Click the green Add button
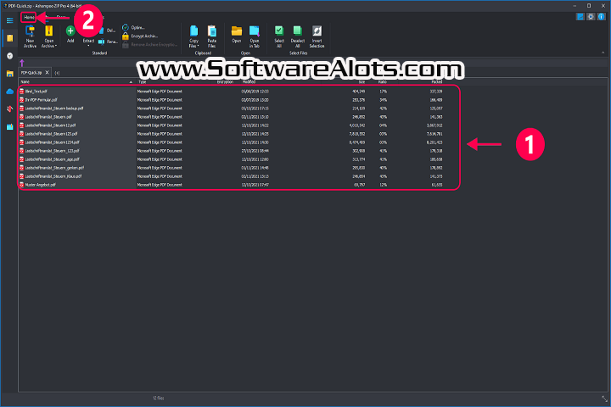 pyautogui.click(x=70, y=34)
